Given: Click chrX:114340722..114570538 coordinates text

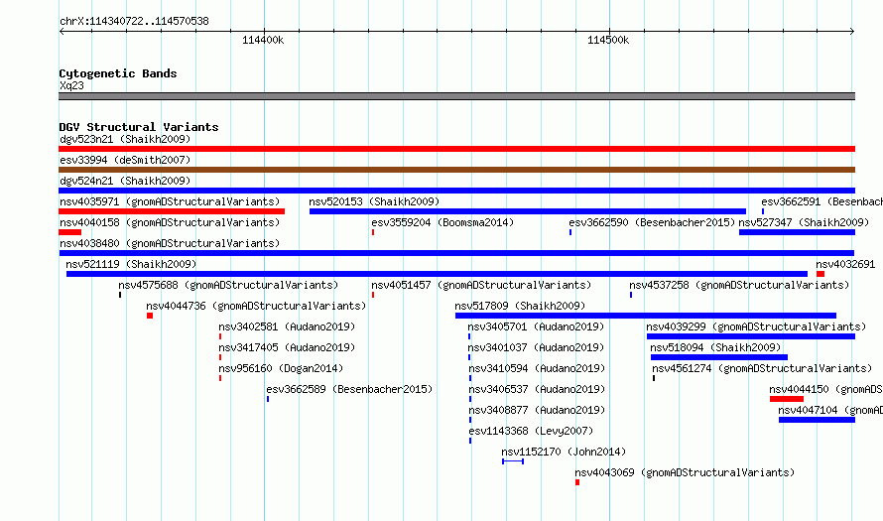Looking at the screenshot, I should tap(134, 22).
